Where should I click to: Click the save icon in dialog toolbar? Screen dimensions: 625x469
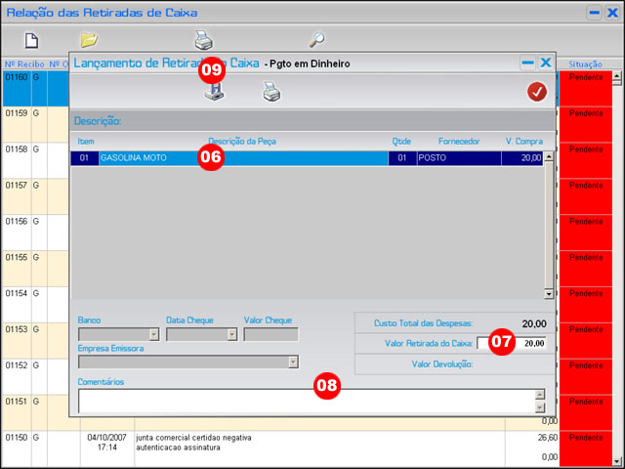[x=214, y=92]
